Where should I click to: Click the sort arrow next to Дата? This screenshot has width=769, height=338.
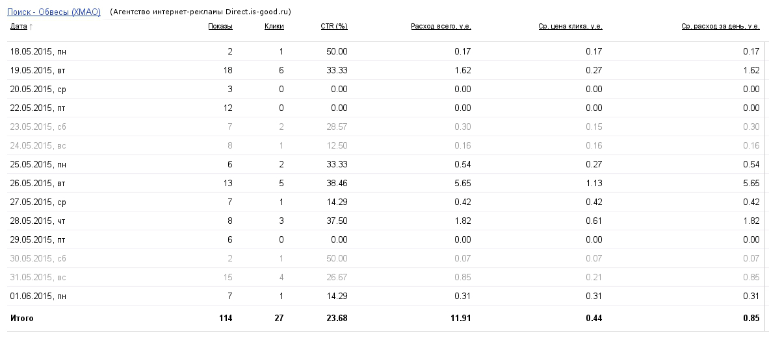31,27
